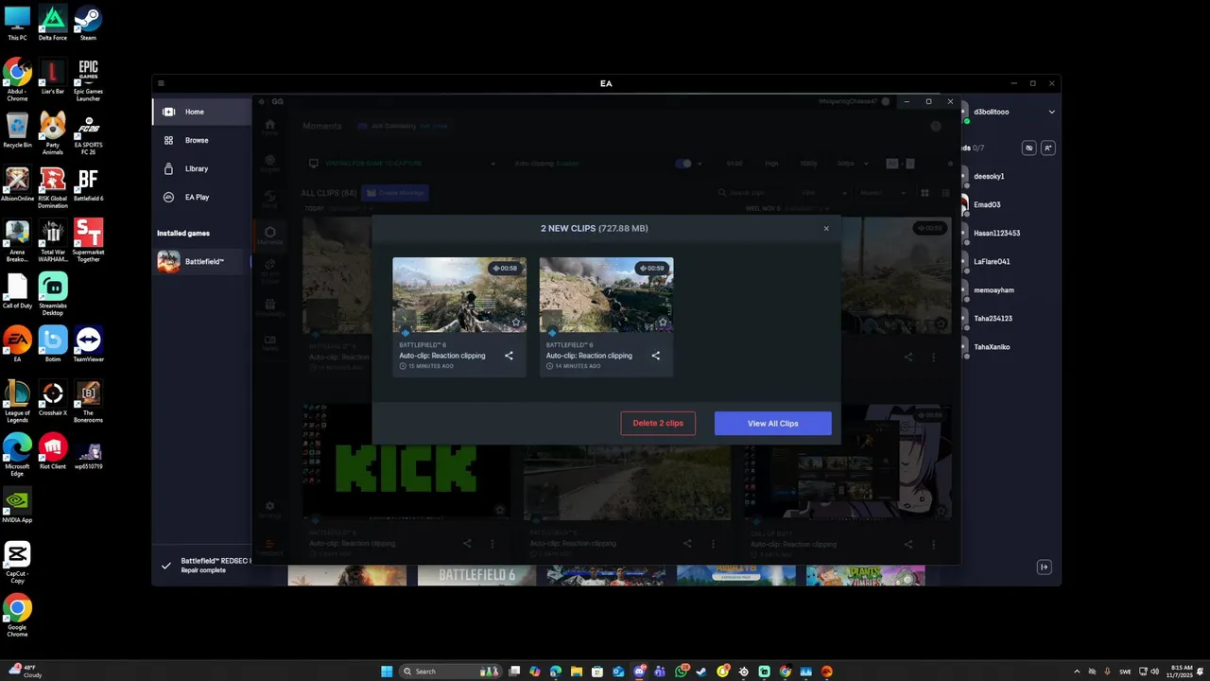The image size is (1210, 681).
Task: Click the add friend icon
Action: 1047,148
